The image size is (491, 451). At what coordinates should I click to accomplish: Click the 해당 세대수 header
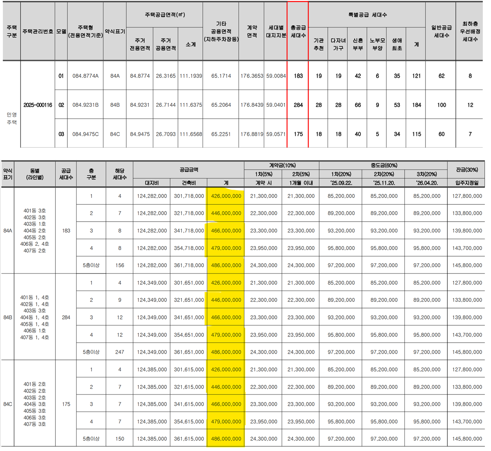120,174
